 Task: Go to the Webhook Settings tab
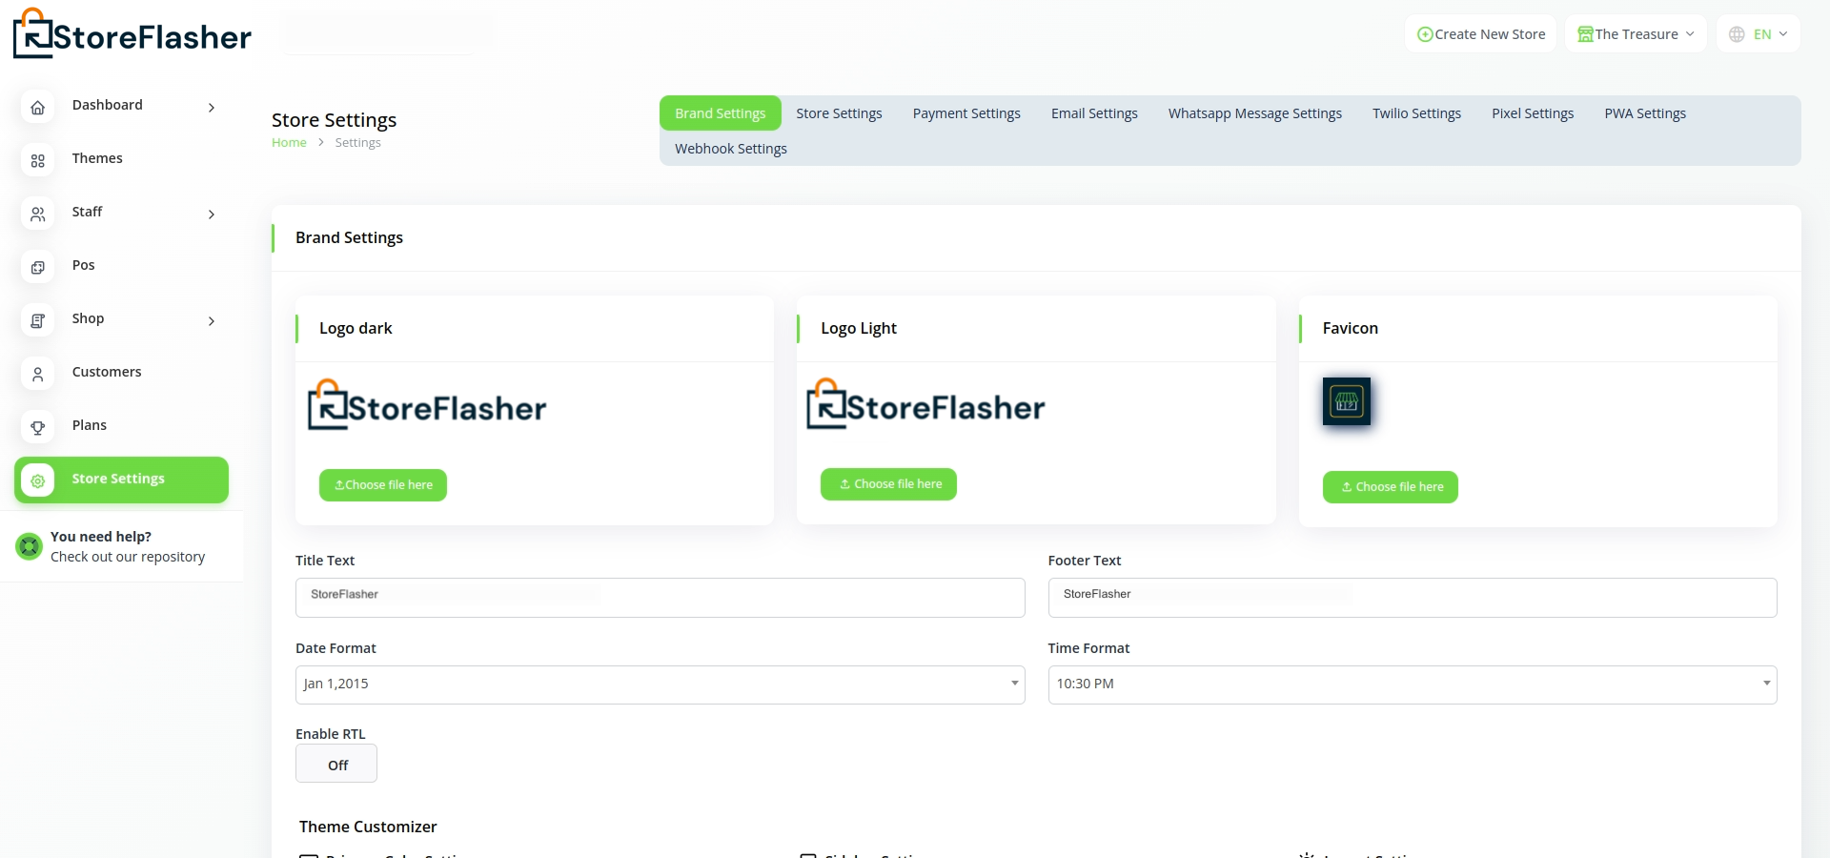pyautogui.click(x=730, y=149)
